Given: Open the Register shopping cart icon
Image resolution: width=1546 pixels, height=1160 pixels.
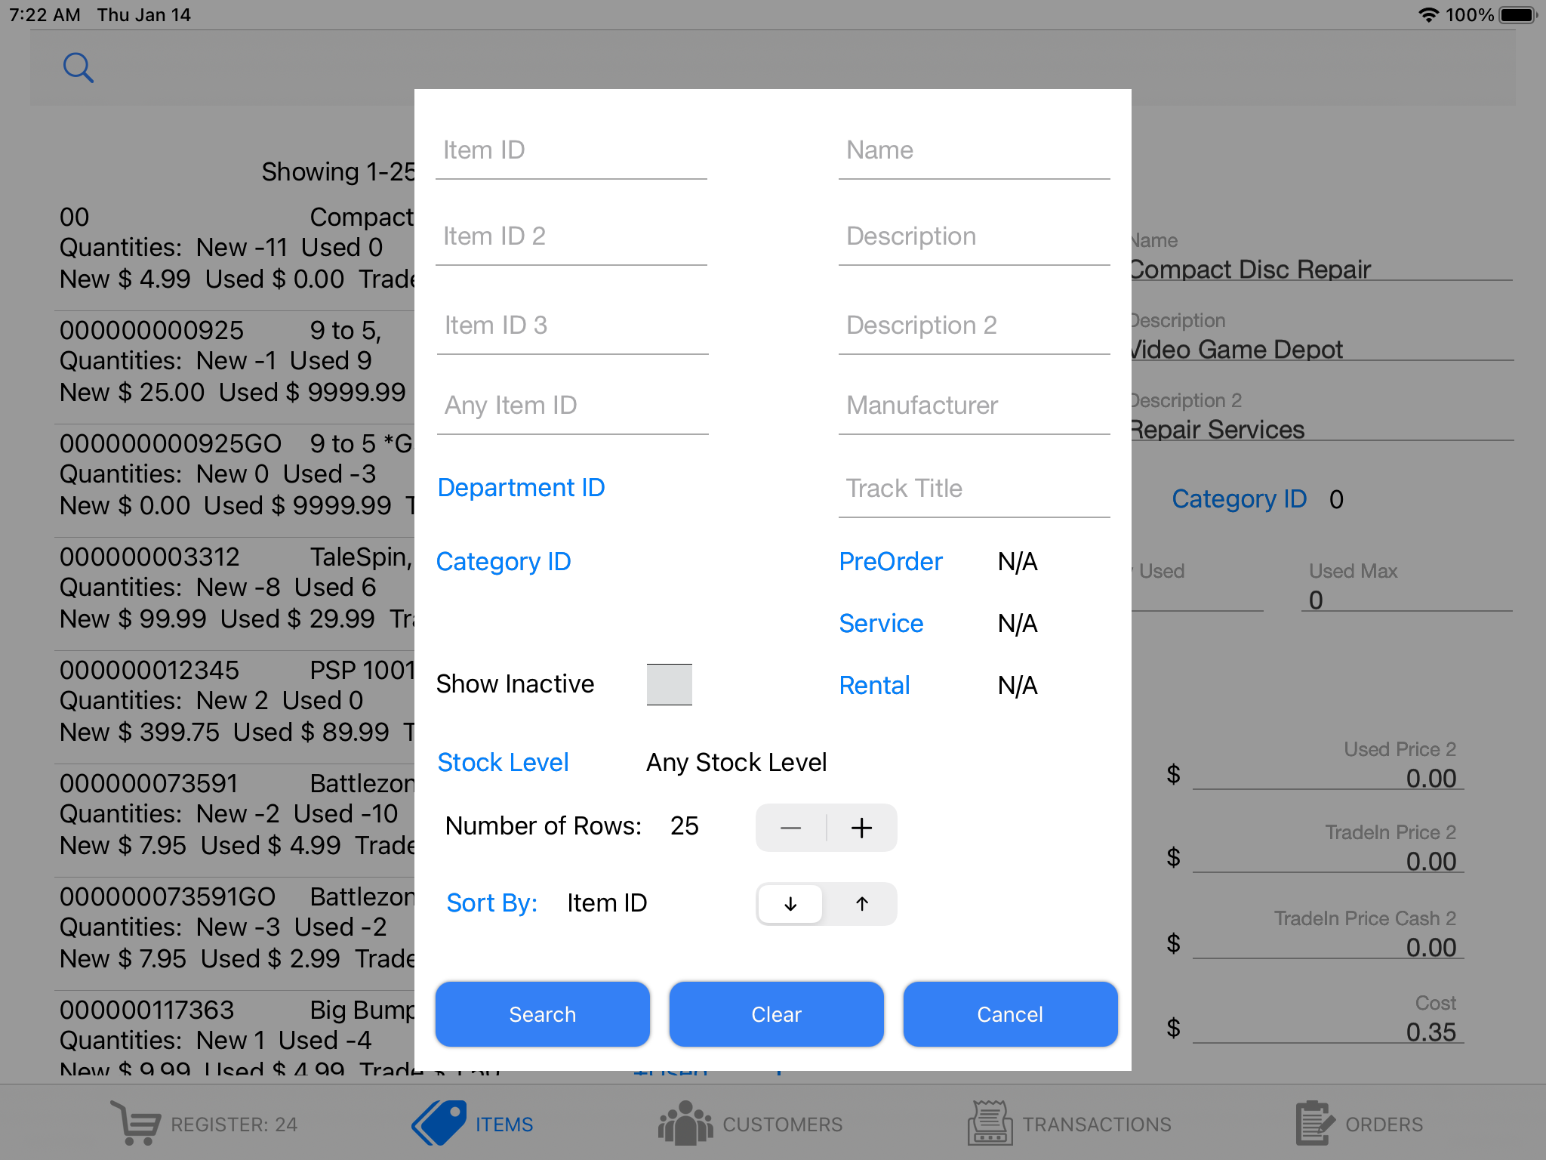Looking at the screenshot, I should coord(136,1122).
